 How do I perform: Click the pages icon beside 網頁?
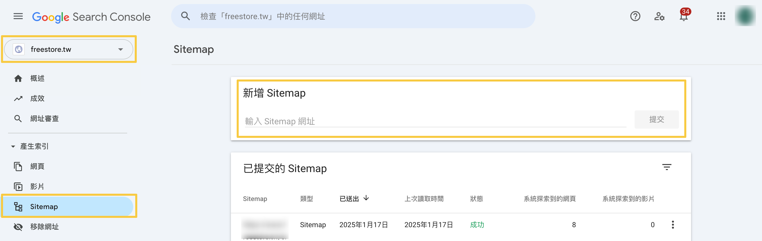pyautogui.click(x=18, y=166)
